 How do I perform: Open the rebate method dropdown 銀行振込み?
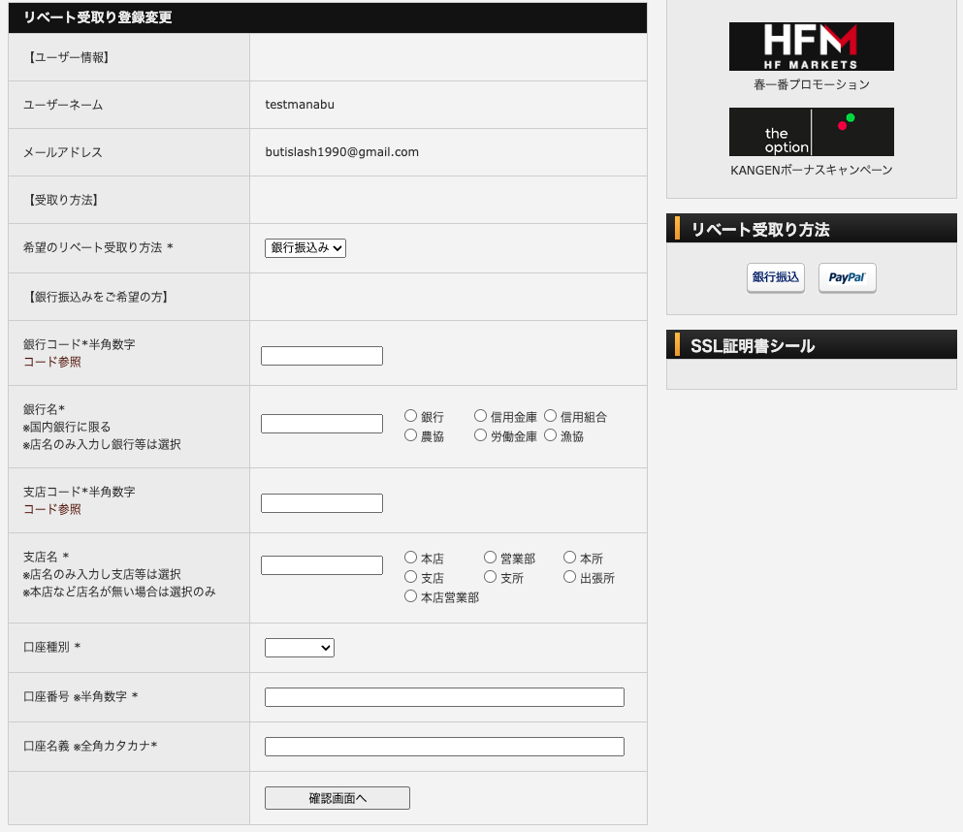coord(305,248)
